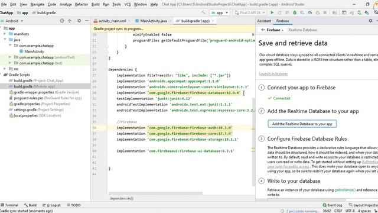The height and width of the screenshot is (213, 378).
Task: Switch to the activity_main.xml tab
Action: [x=112, y=21]
